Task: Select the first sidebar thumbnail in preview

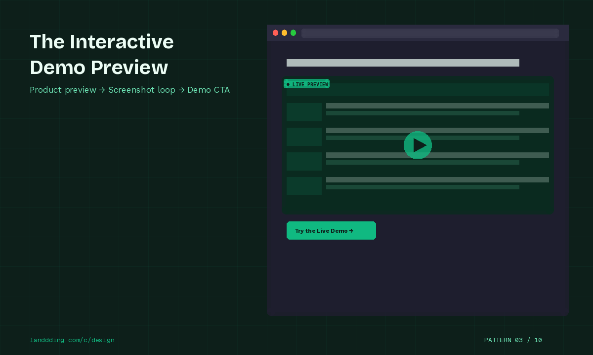Action: click(304, 112)
